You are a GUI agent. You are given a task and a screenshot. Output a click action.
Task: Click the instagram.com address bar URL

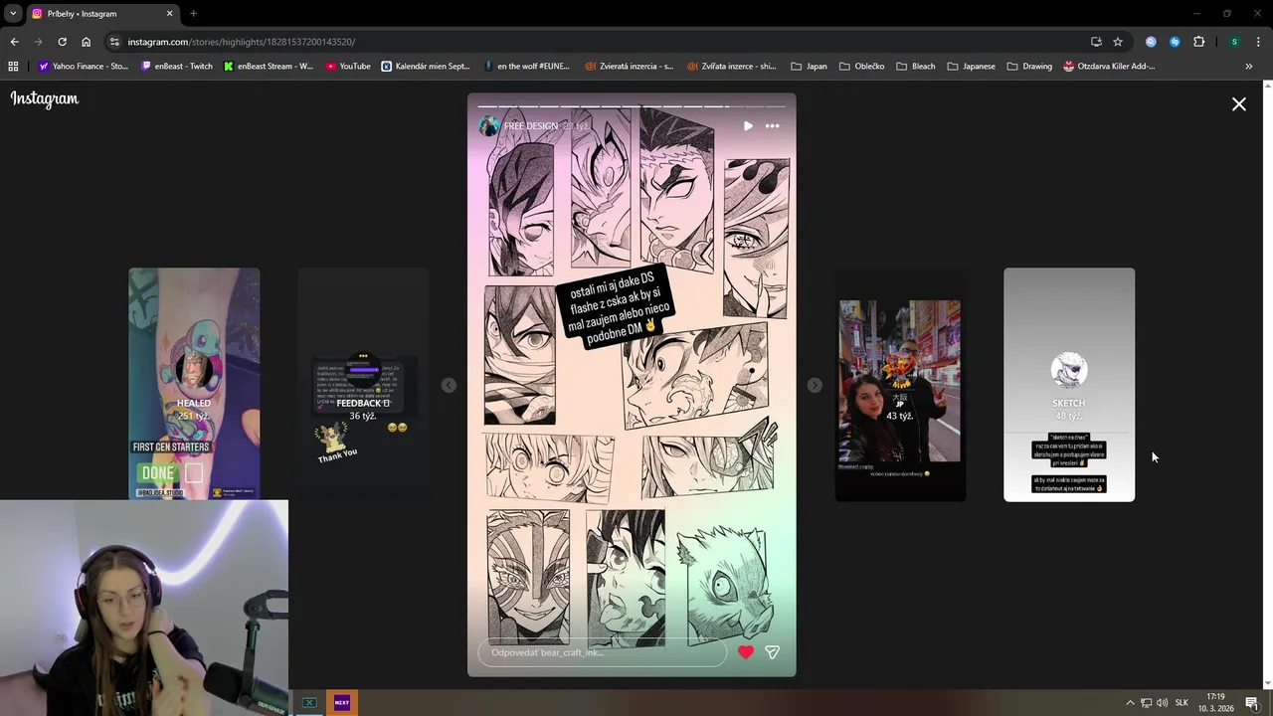point(242,42)
